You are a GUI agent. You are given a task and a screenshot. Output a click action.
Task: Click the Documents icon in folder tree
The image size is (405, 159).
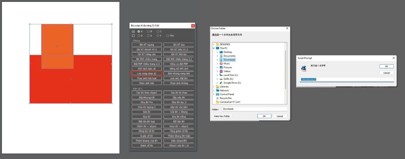221,56
